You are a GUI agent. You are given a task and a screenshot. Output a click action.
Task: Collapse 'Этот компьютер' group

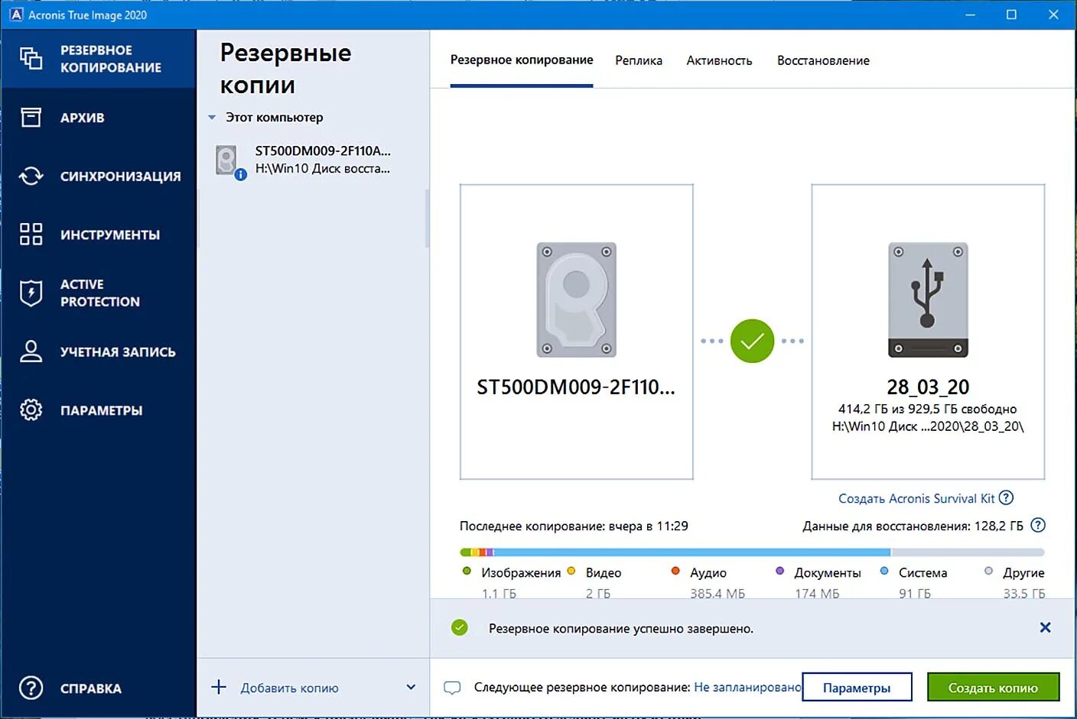(212, 118)
